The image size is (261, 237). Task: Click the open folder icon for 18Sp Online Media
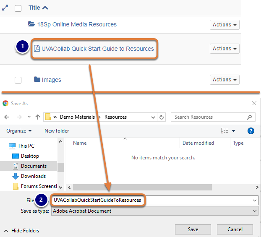31,24
